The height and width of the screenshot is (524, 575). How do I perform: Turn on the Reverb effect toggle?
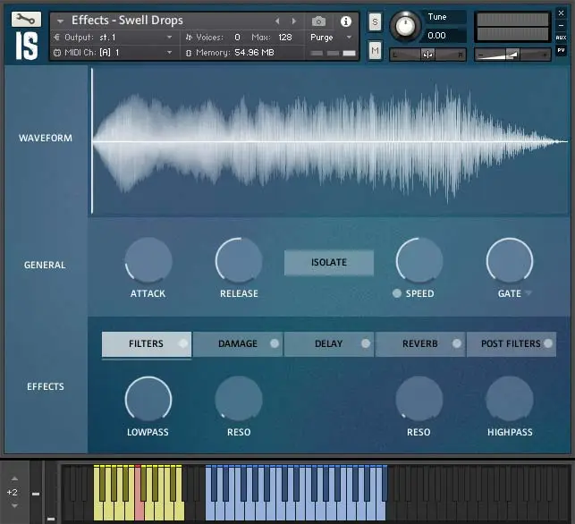coord(457,343)
